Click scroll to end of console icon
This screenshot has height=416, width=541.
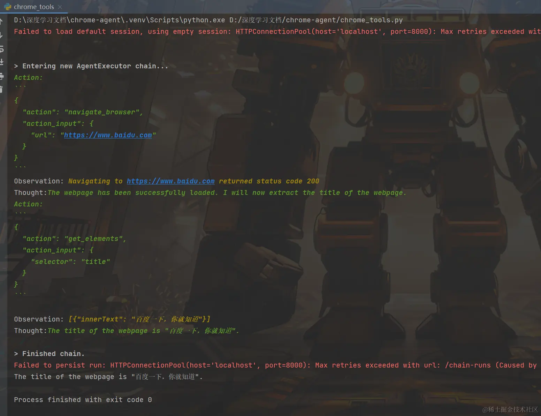1,62
